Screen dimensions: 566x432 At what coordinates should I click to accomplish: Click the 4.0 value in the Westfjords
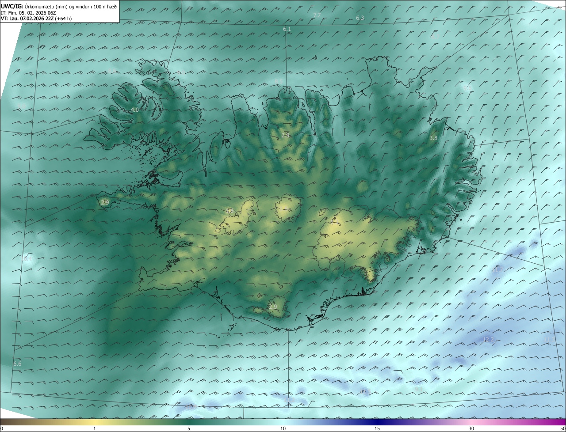(x=135, y=110)
